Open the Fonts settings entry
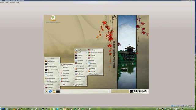Image resolution: width=196 pixels, height=110 pixels. pyautogui.click(x=95, y=61)
